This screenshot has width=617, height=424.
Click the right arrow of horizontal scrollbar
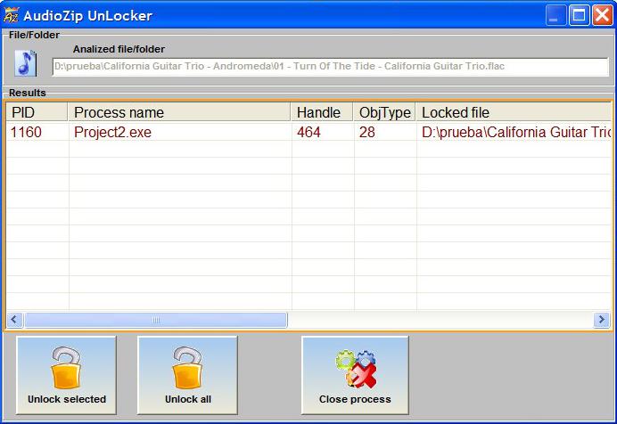tap(602, 320)
